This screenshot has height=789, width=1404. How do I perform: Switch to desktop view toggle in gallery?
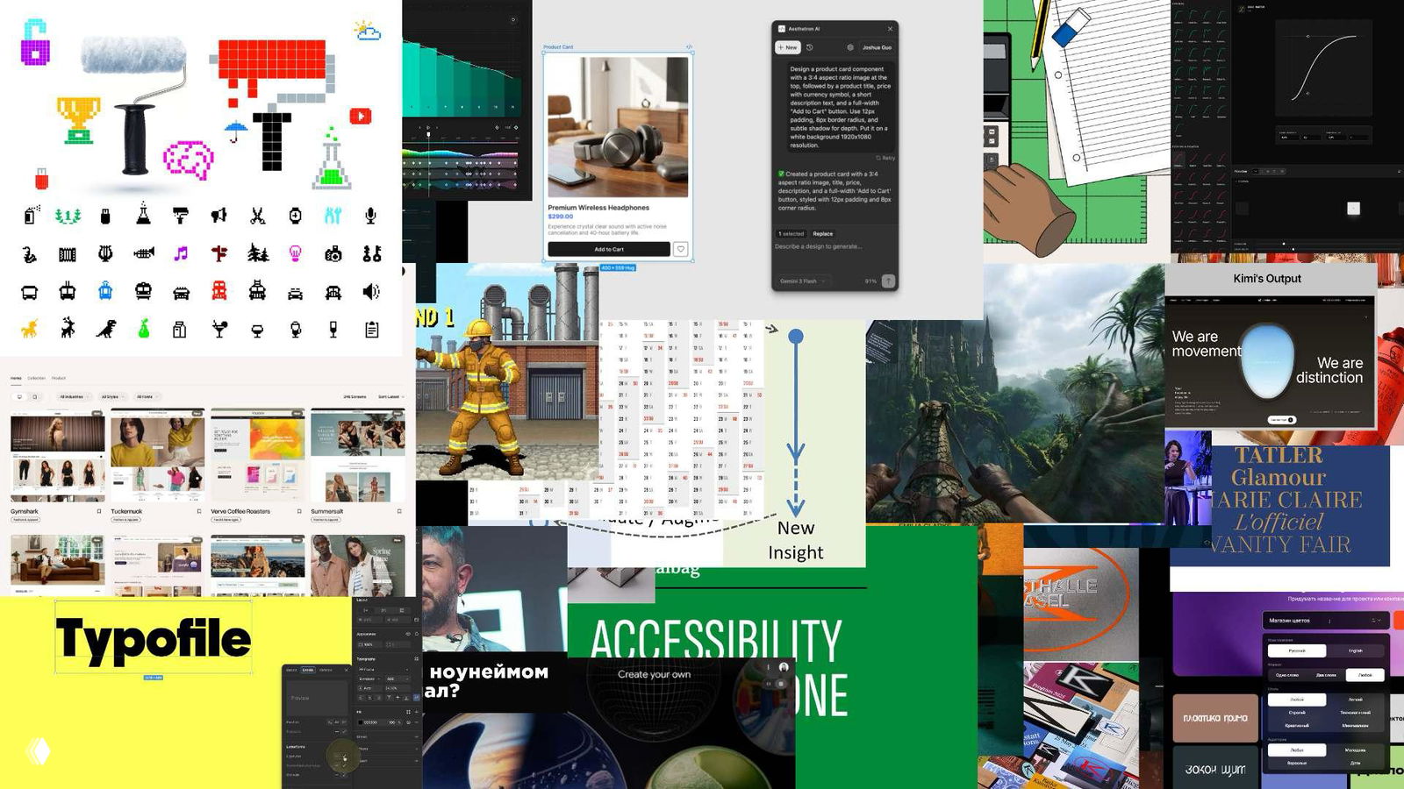[x=19, y=396]
